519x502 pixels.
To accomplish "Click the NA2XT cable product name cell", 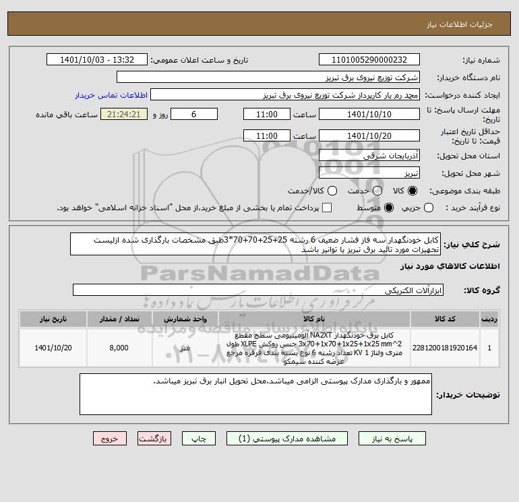I will pyautogui.click(x=314, y=348).
